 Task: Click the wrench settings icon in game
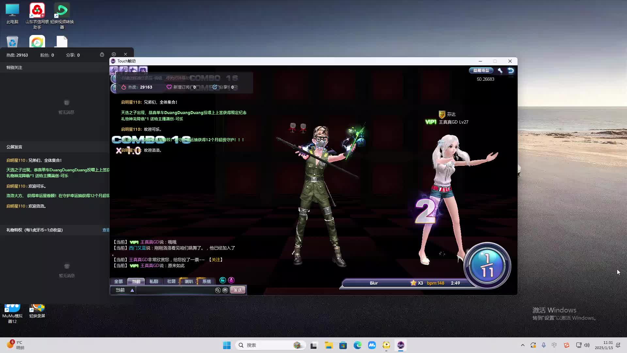[500, 70]
